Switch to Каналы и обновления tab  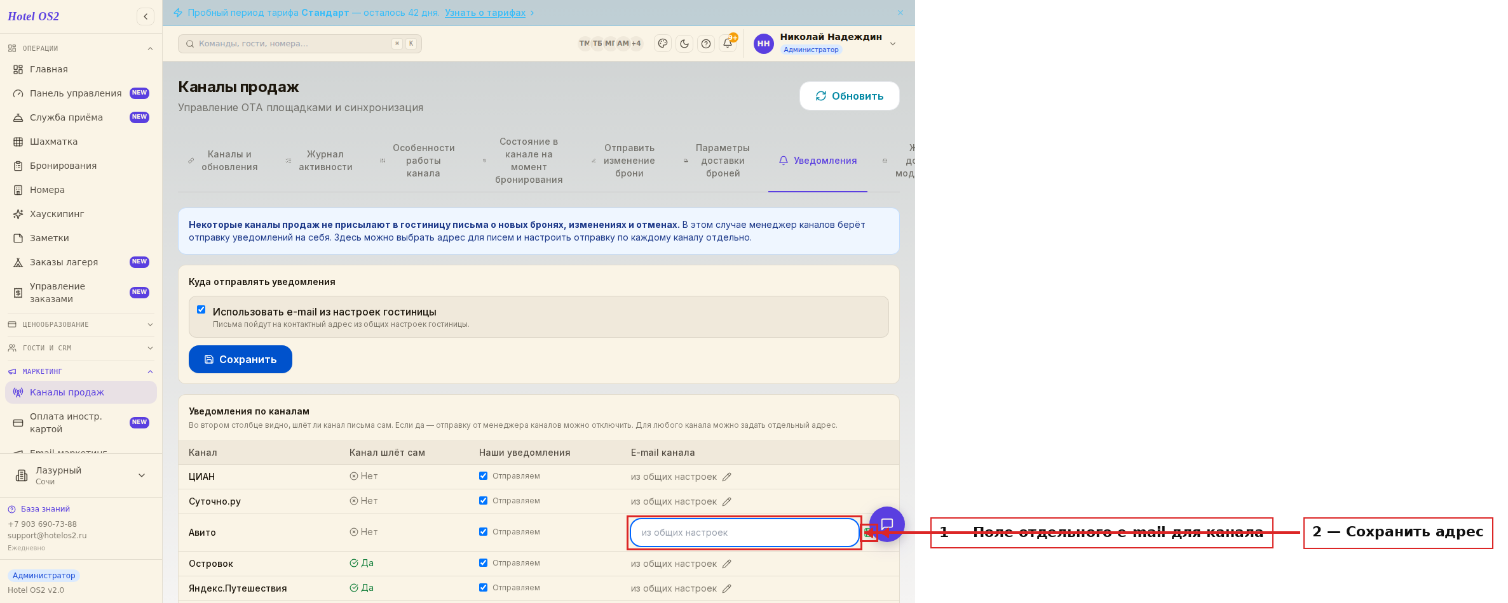click(223, 161)
